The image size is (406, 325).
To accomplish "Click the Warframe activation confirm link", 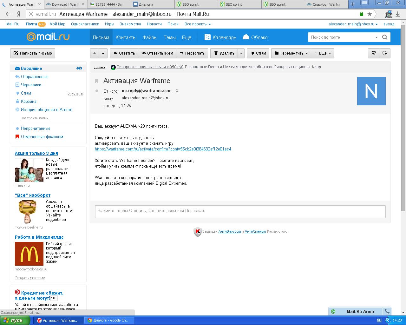I will 163,149.
